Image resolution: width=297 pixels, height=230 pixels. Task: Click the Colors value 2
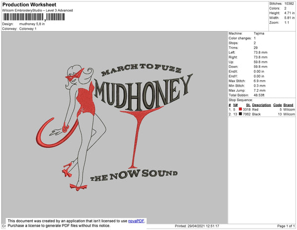pos(285,8)
